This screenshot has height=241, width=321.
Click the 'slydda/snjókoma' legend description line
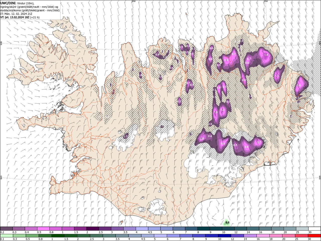pyautogui.click(x=30, y=10)
